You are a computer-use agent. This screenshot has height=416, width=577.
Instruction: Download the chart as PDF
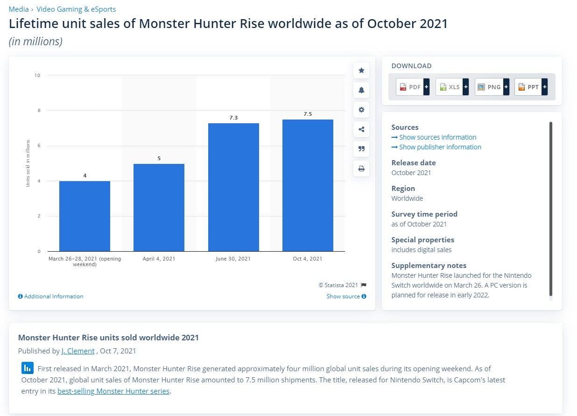[413, 87]
